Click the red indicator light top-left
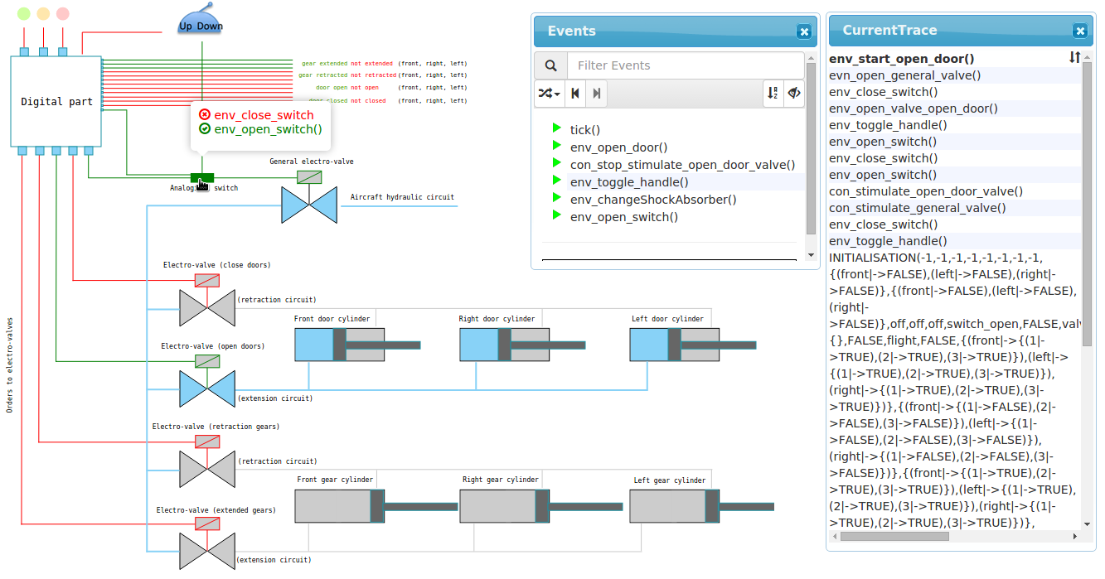 pyautogui.click(x=63, y=14)
